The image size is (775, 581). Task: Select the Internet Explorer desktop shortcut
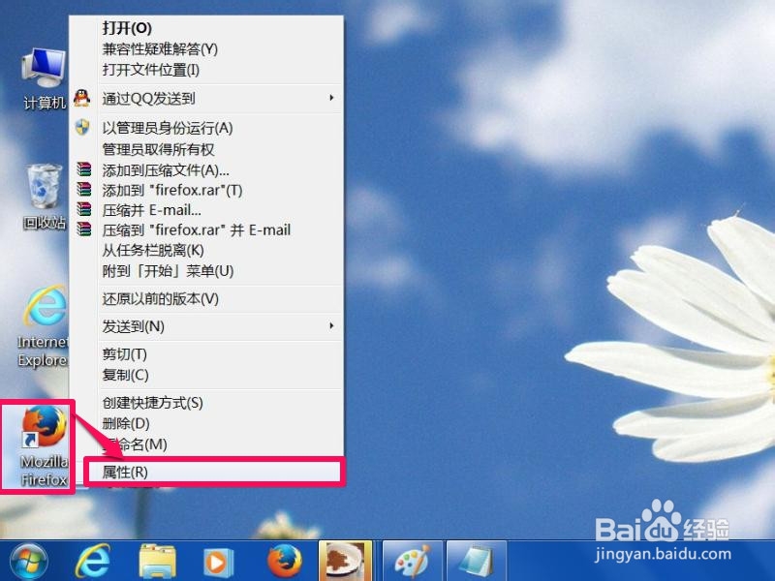(x=44, y=326)
